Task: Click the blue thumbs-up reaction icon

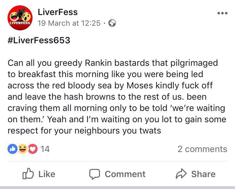Action: pos(13,149)
